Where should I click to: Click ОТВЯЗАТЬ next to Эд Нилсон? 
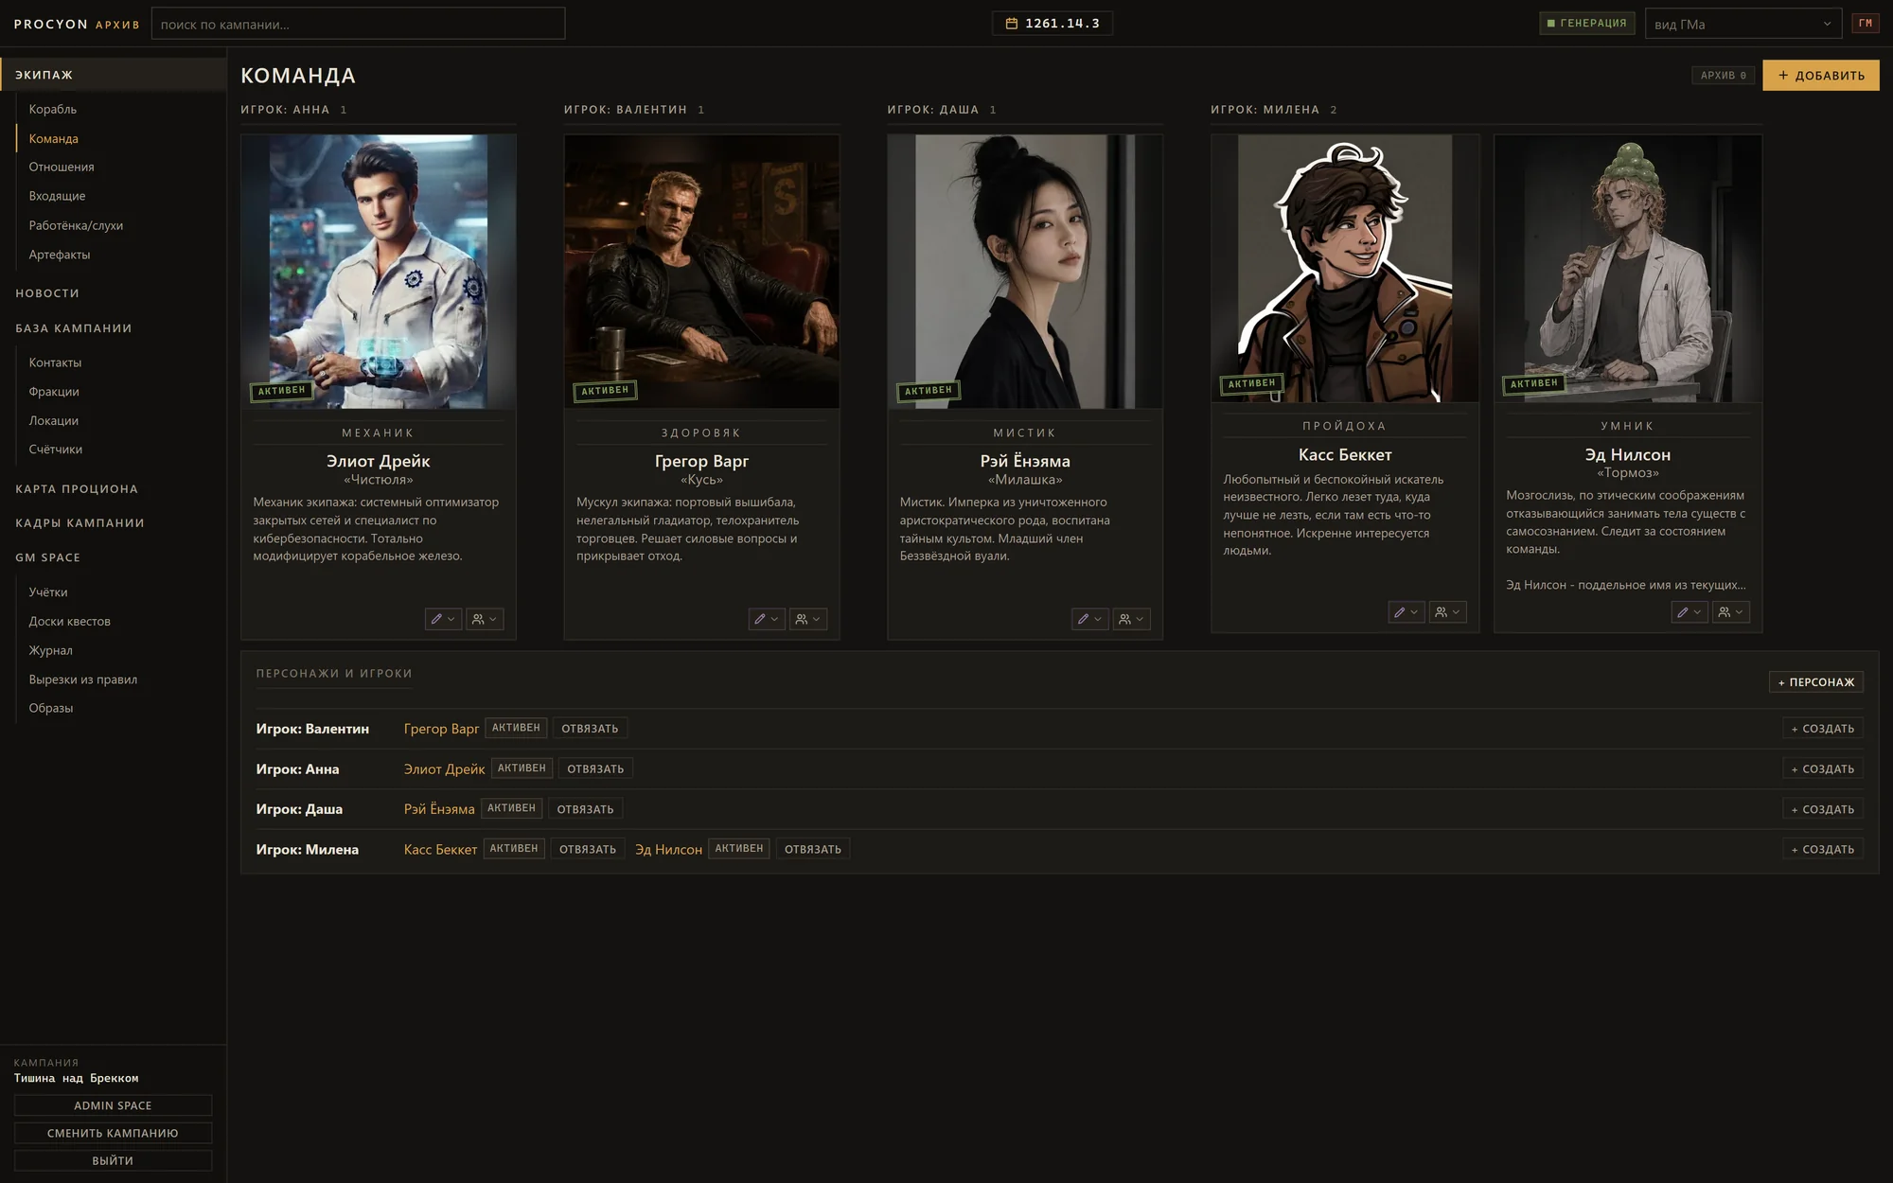pyautogui.click(x=813, y=850)
